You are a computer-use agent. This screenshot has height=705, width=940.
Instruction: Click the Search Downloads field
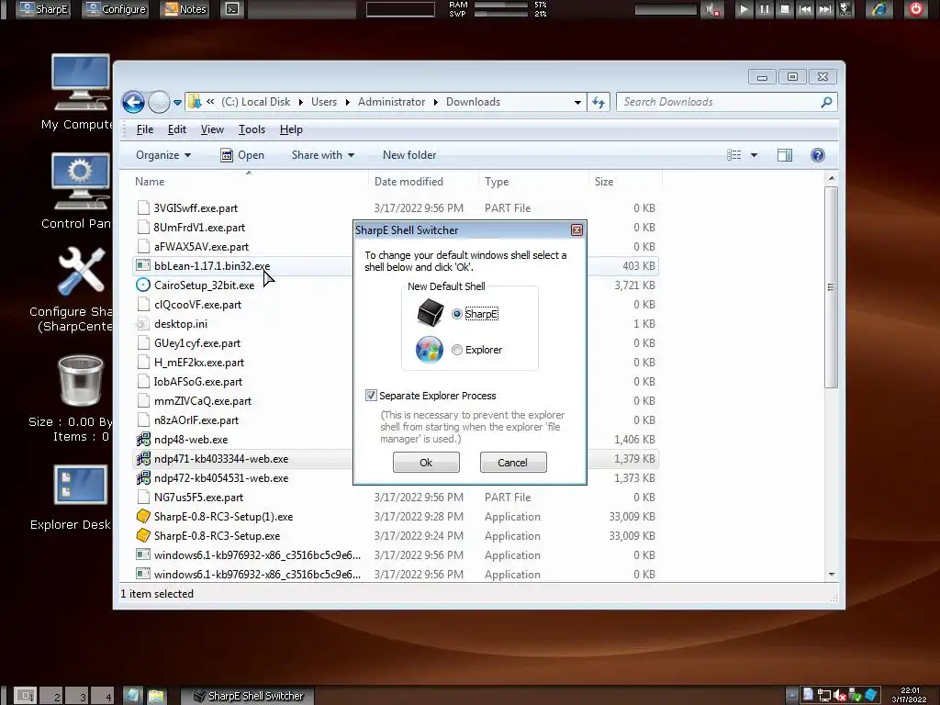pyautogui.click(x=720, y=102)
